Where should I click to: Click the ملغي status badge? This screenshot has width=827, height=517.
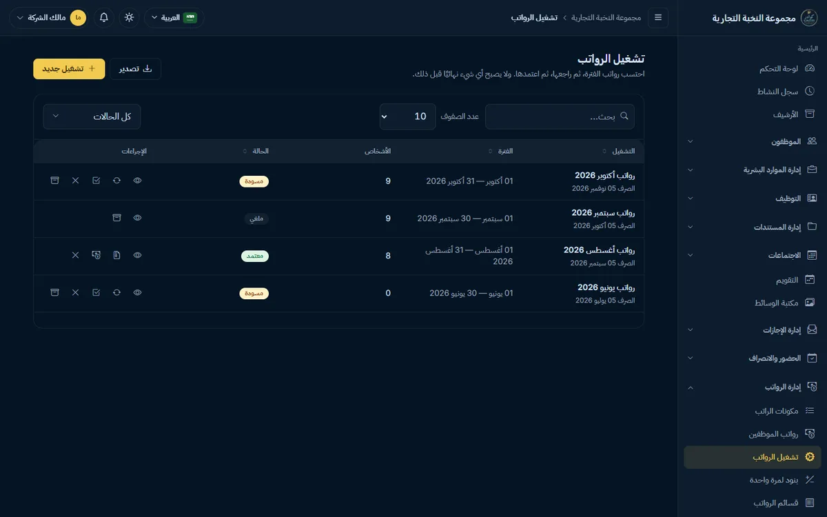(x=256, y=219)
